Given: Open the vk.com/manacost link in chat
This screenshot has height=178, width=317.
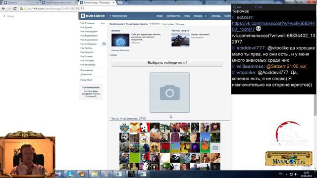Looking at the screenshot, I should click(x=273, y=26).
